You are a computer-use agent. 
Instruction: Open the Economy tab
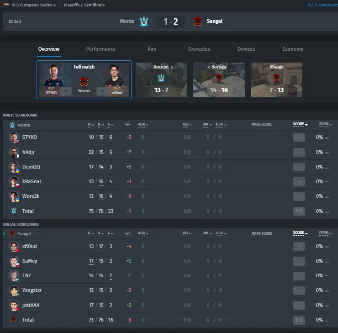293,49
